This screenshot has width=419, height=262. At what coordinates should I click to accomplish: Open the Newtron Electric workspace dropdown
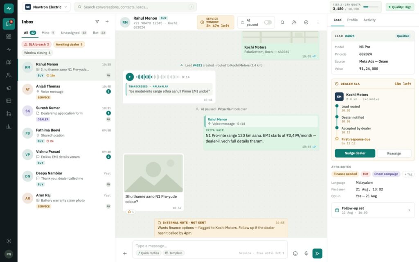point(46,7)
